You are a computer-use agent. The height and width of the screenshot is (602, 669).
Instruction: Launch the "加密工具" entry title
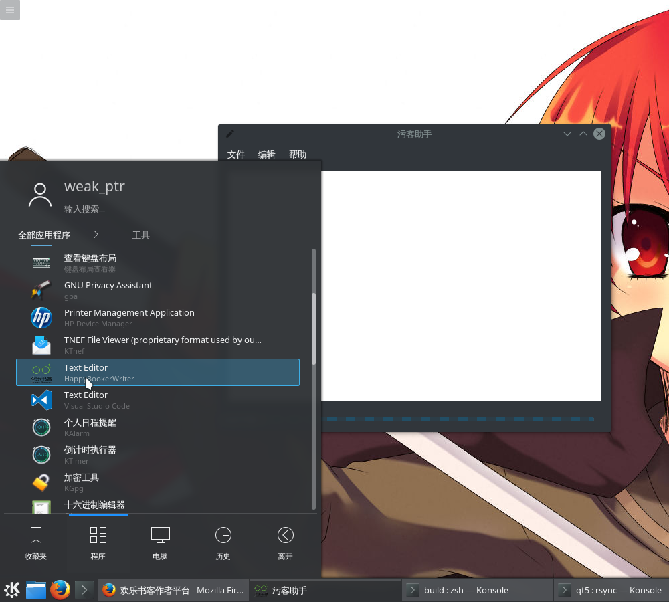pos(82,478)
